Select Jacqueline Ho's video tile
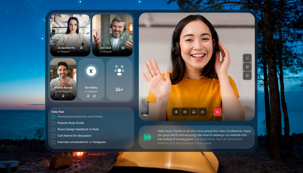The image size is (303, 173). [x=70, y=34]
